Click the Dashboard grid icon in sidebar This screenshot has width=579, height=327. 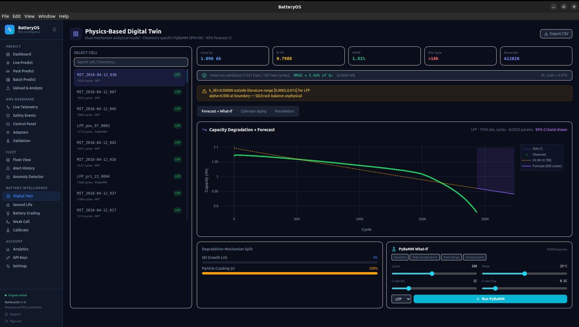tap(8, 54)
